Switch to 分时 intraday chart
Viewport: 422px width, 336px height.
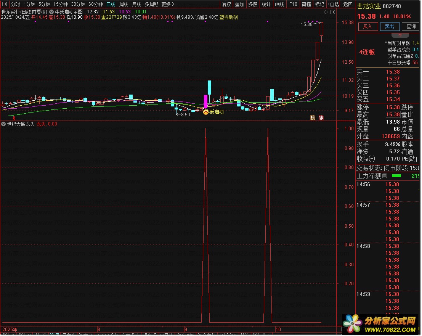[15, 4]
